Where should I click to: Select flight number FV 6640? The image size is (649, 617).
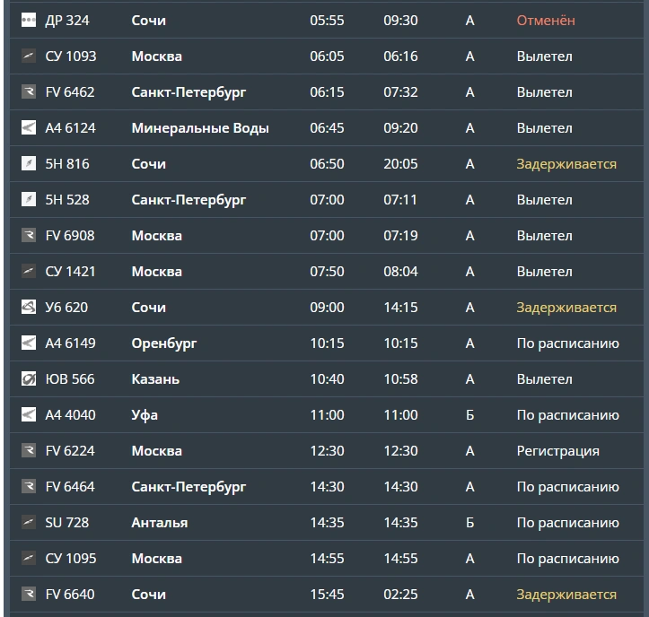tap(70, 595)
